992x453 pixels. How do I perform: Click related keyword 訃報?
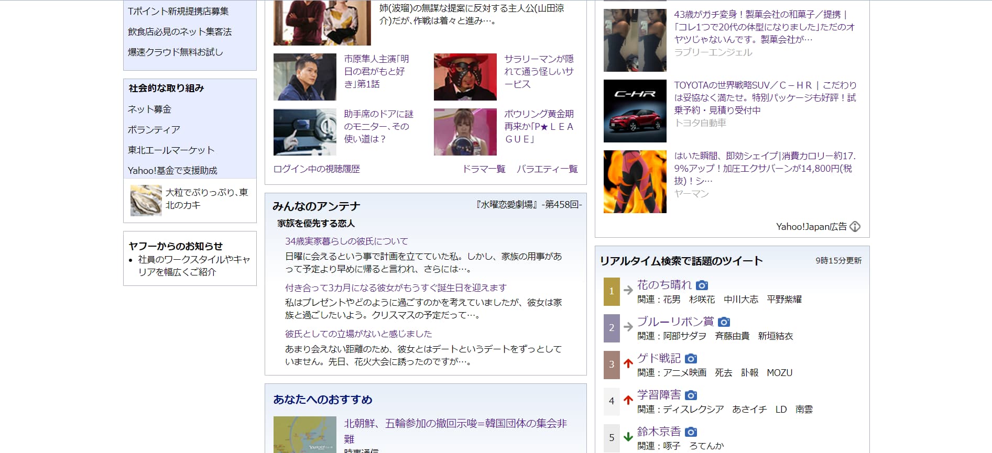click(750, 373)
